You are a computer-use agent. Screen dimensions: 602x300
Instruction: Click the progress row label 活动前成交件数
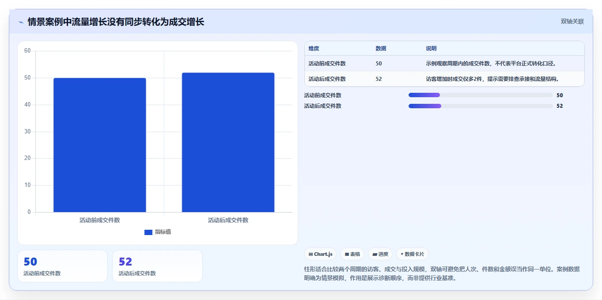(x=323, y=95)
